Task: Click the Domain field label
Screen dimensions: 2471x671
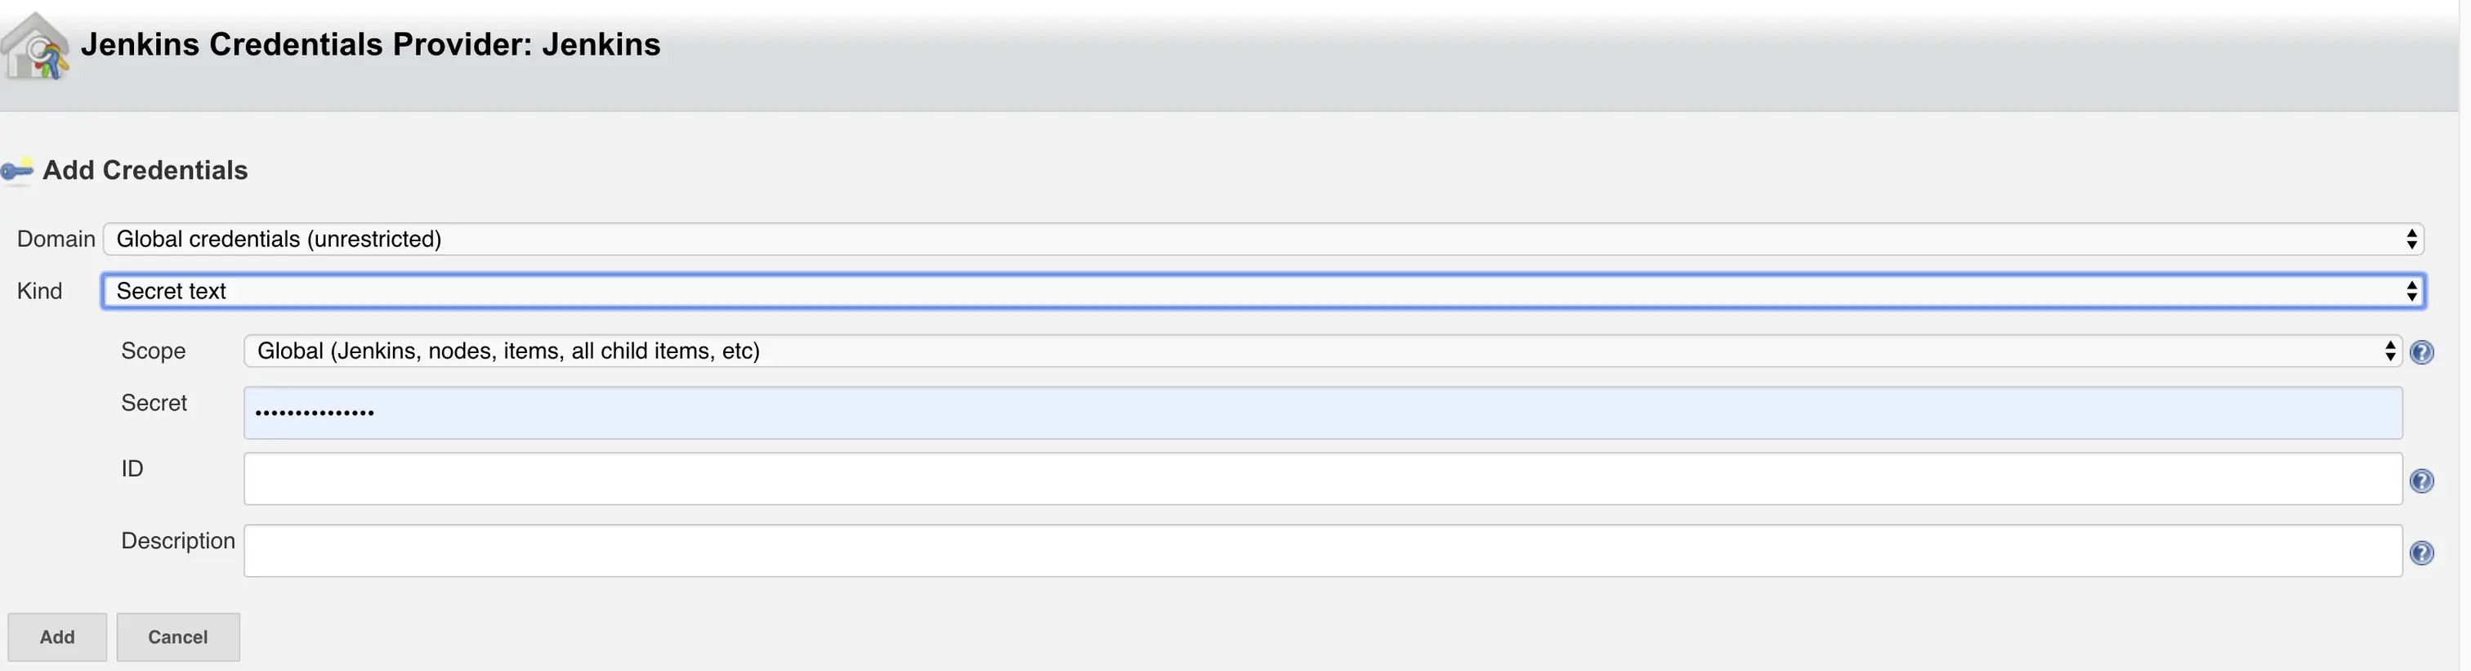Action: 56,239
